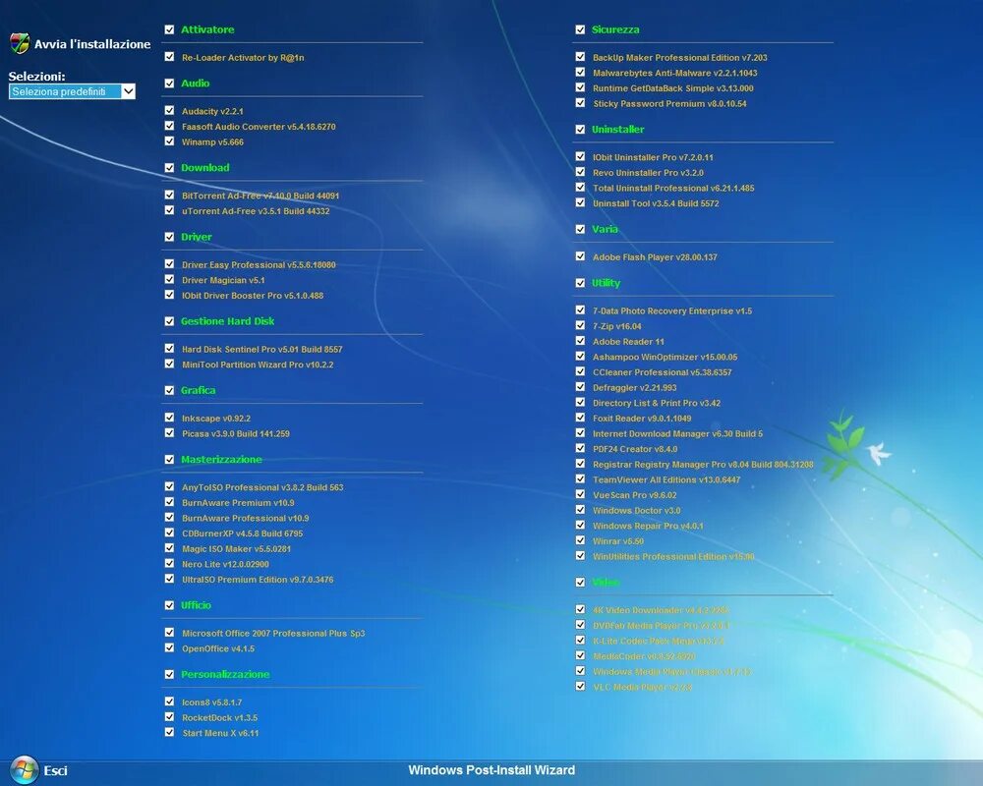Click BackUp Maker Professional Edition v7.203 text
The height and width of the screenshot is (786, 983).
click(679, 58)
